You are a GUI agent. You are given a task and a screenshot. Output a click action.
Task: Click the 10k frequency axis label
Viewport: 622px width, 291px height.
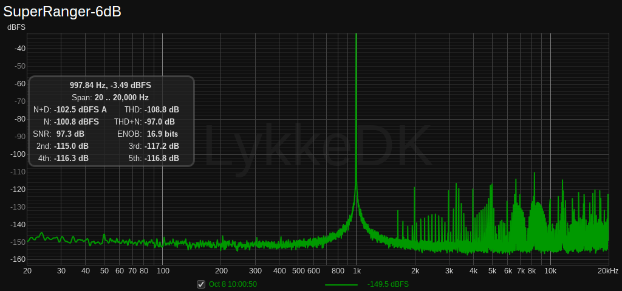point(550,271)
